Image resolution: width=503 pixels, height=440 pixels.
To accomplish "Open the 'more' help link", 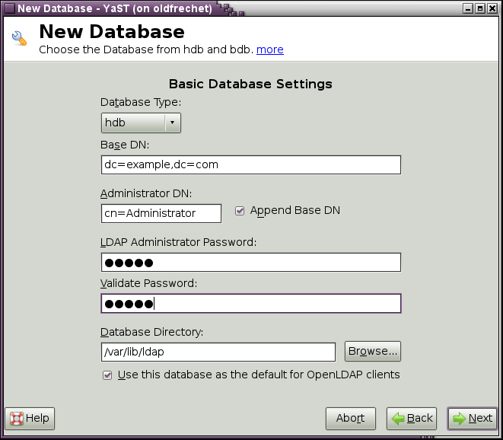I will pyautogui.click(x=269, y=49).
